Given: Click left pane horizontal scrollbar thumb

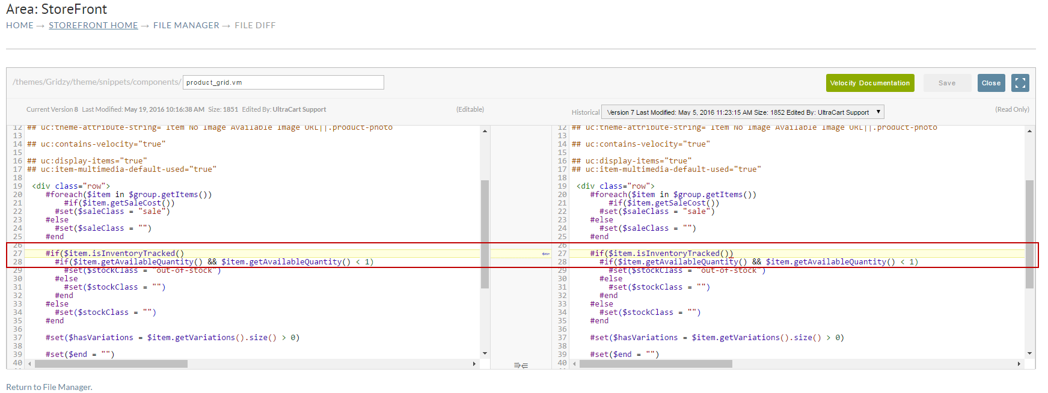Looking at the screenshot, I should click(111, 364).
